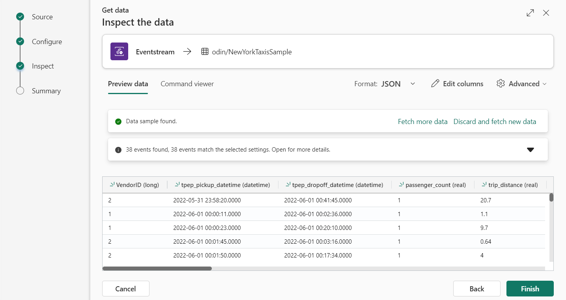Click the info icon beside events found
566x300 pixels.
point(118,150)
